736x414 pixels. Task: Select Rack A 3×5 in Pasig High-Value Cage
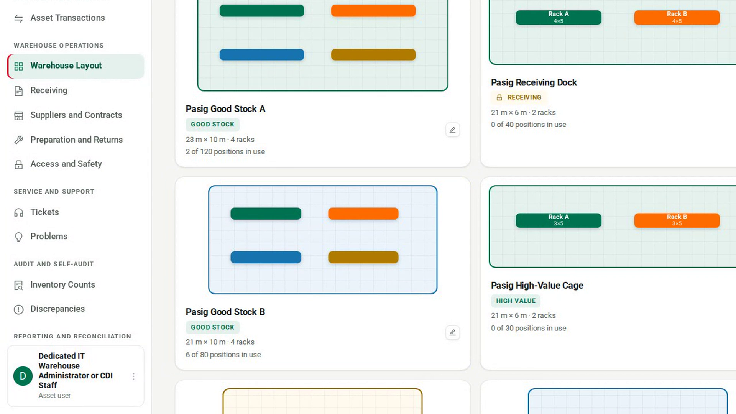click(559, 220)
